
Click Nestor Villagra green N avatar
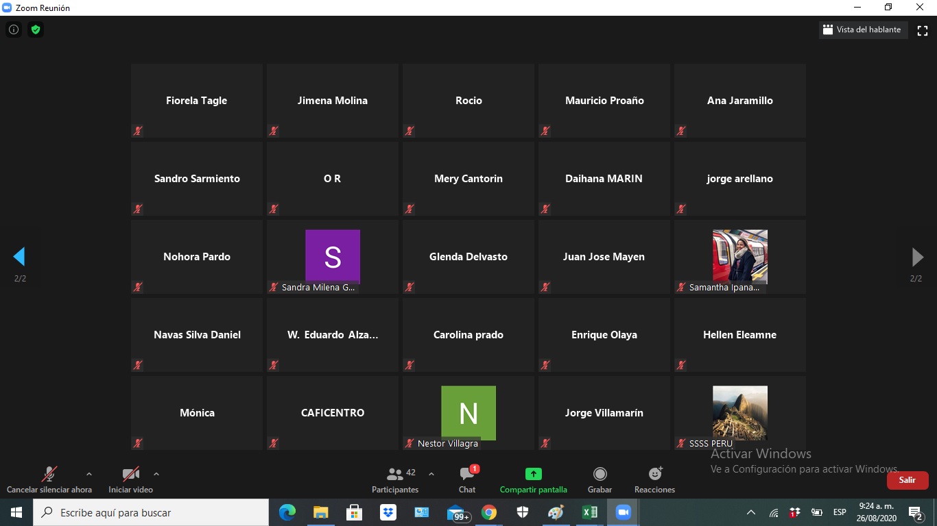click(468, 412)
